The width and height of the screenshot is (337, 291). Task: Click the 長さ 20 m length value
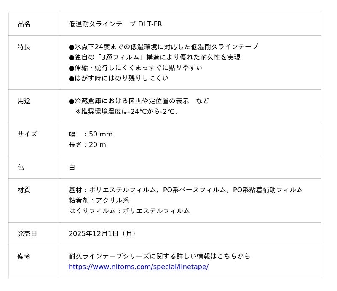point(87,144)
